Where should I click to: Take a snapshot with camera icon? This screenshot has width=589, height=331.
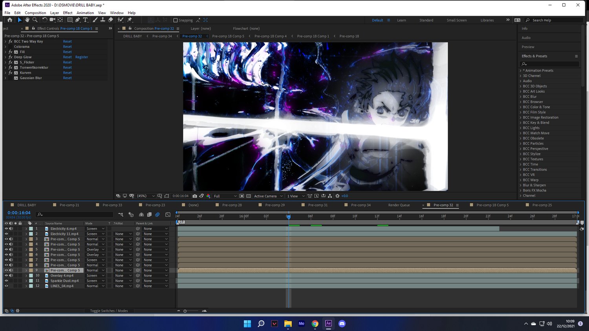(195, 196)
